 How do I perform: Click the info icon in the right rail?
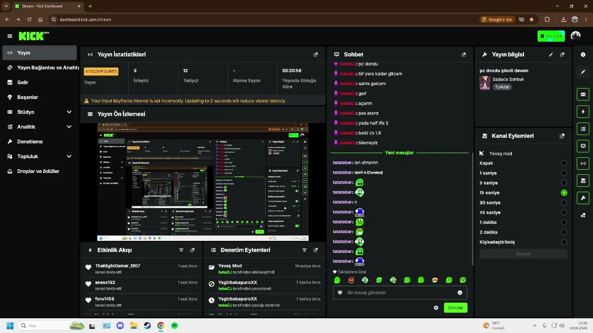pos(583,55)
